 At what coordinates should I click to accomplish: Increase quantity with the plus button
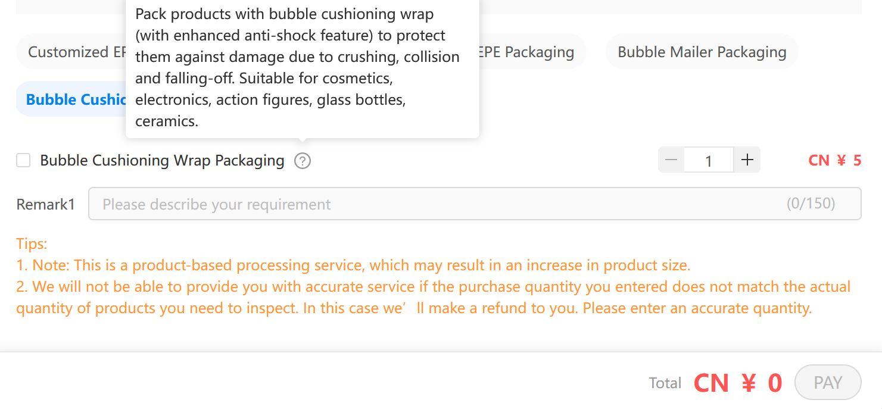(747, 160)
